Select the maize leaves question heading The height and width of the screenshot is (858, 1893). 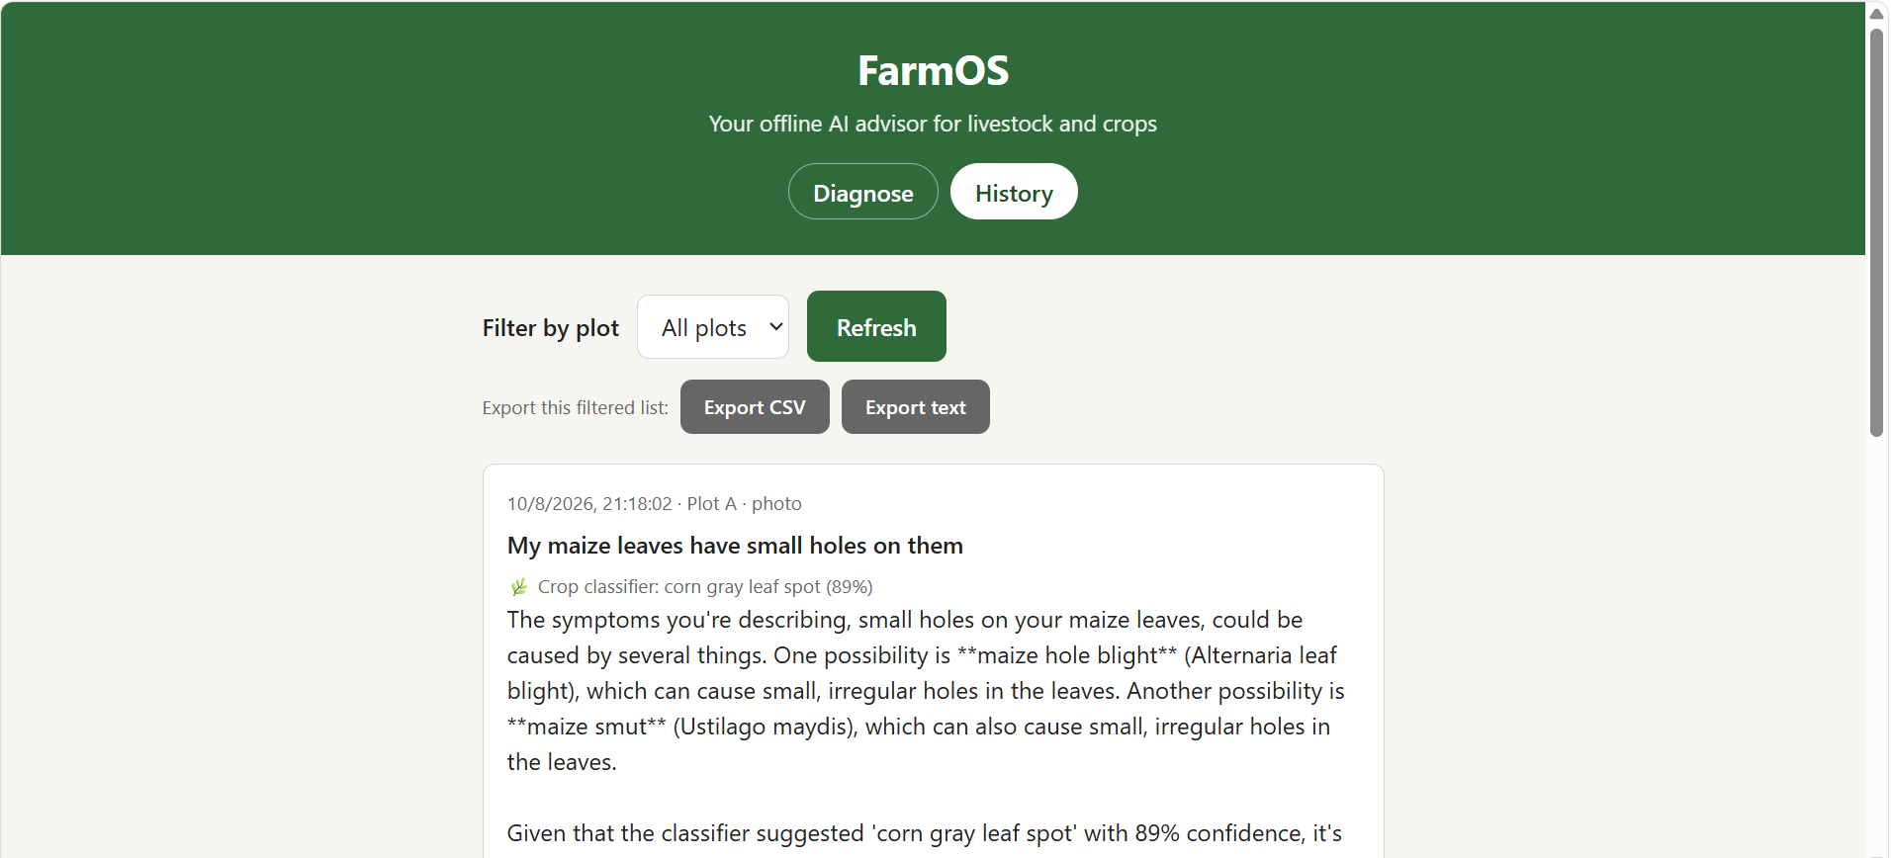click(735, 546)
